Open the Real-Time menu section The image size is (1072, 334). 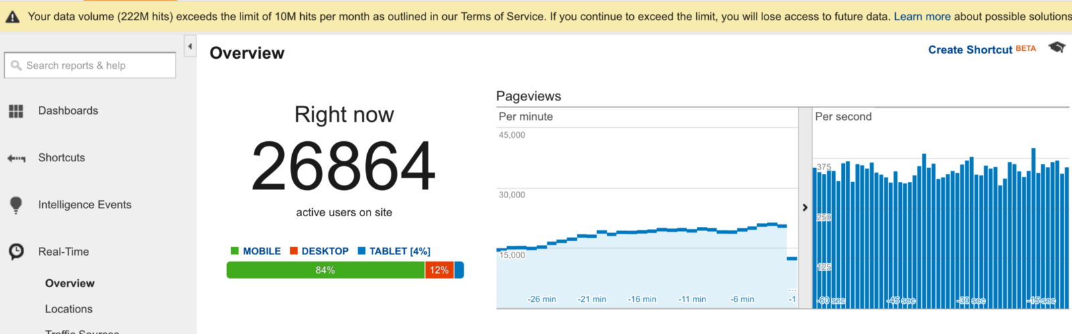pyautogui.click(x=64, y=252)
